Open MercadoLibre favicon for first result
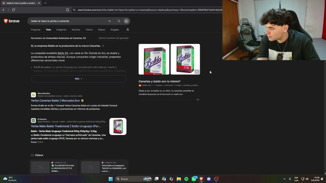Image resolution: width=326 pixels, height=183 pixels. coord(33,95)
